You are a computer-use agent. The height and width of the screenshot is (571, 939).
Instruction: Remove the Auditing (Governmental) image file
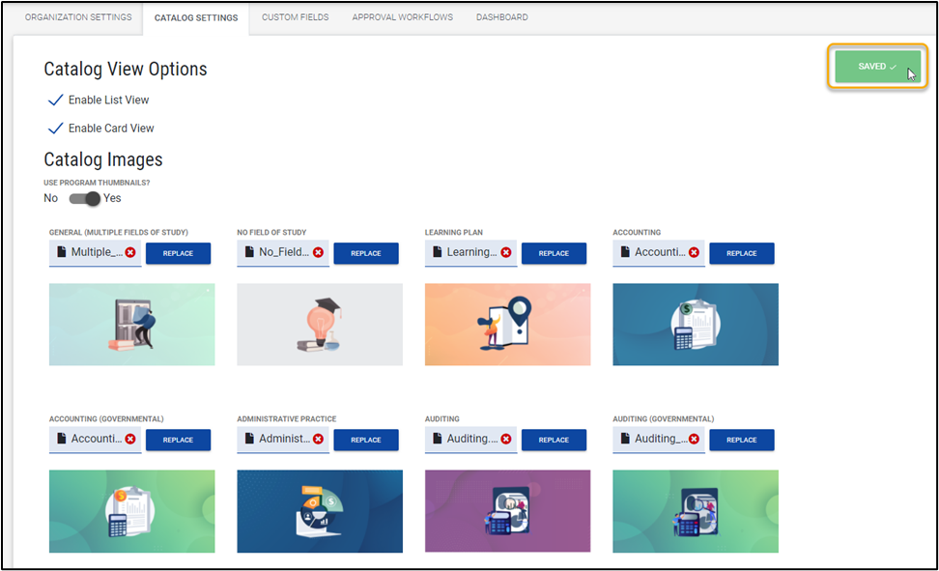tap(694, 440)
